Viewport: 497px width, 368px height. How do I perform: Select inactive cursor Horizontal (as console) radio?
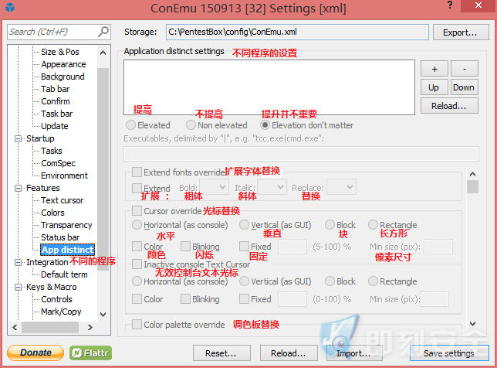coord(137,281)
